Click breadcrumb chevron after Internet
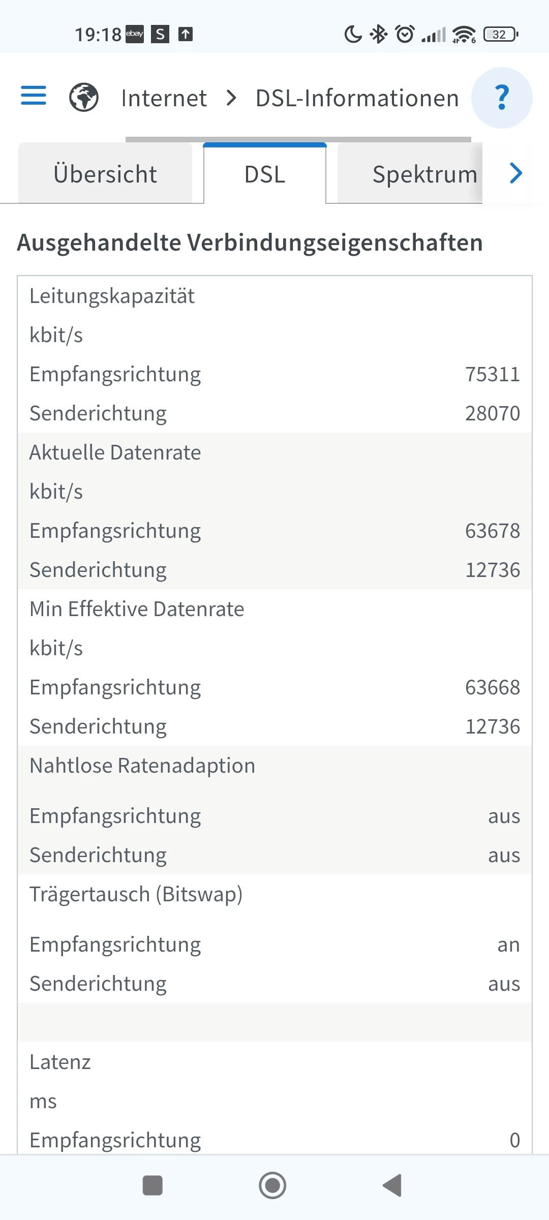This screenshot has width=549, height=1220. pos(231,98)
